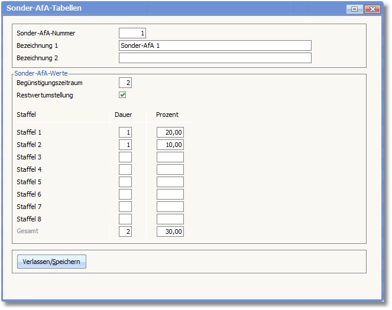Click the Staffel 6 Dauer field
Screen dimensions: 392x310
point(125,194)
